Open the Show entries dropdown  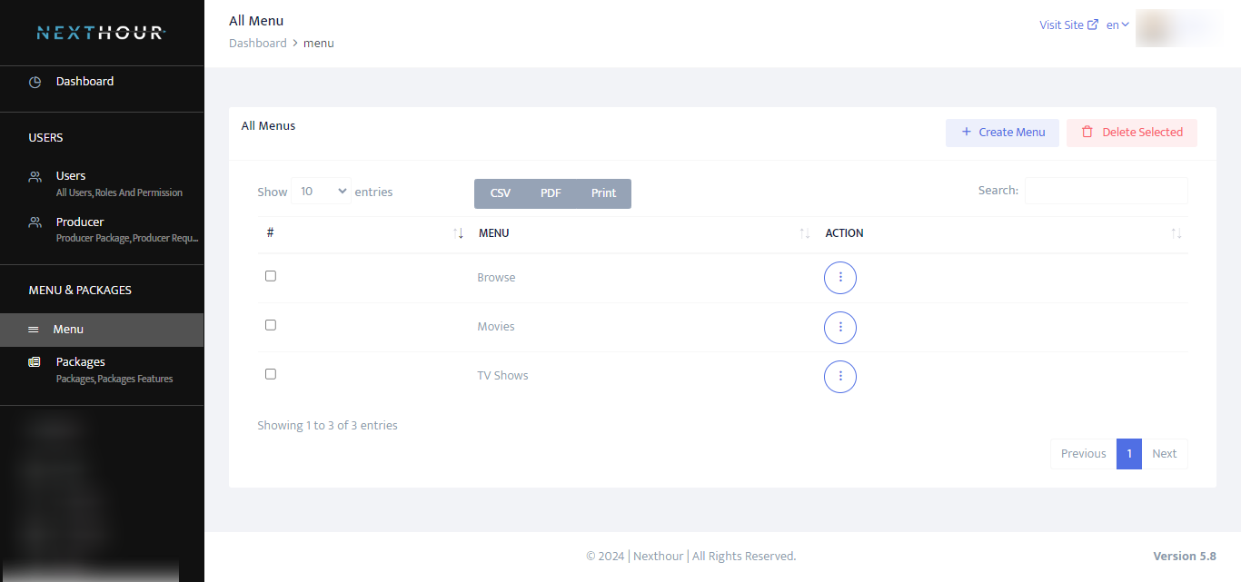coord(321,191)
